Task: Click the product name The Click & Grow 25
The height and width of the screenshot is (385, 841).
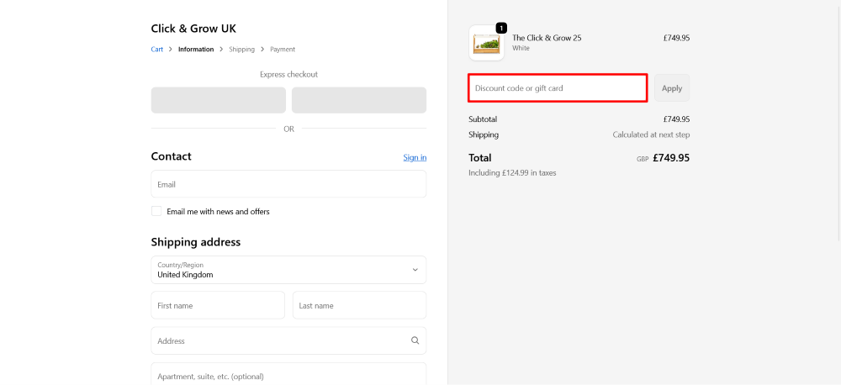Action: pyautogui.click(x=547, y=38)
